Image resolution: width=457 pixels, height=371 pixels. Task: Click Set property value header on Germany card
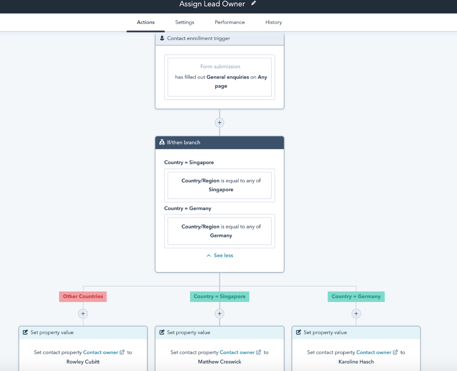(x=356, y=333)
